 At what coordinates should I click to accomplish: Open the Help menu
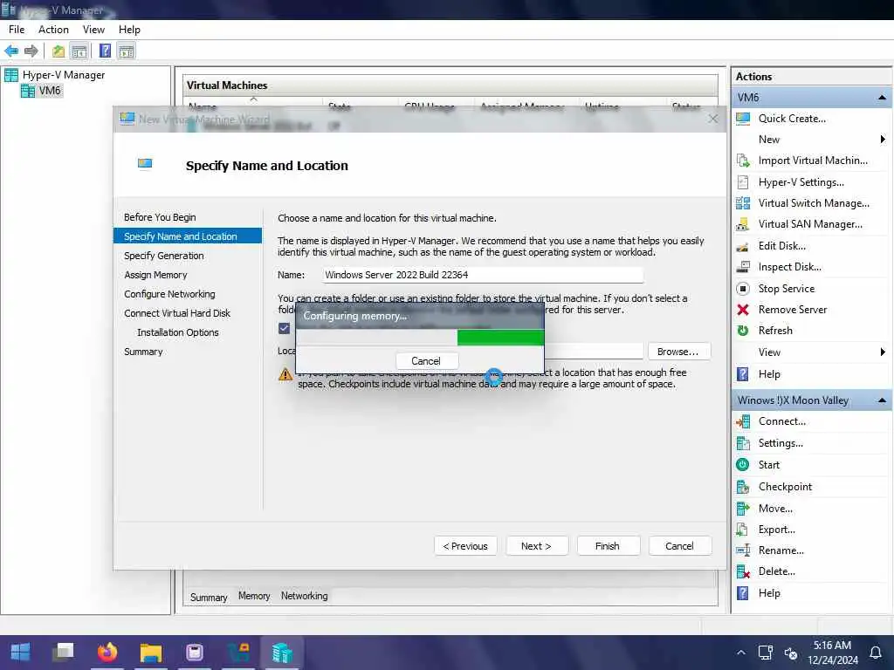pyautogui.click(x=129, y=30)
